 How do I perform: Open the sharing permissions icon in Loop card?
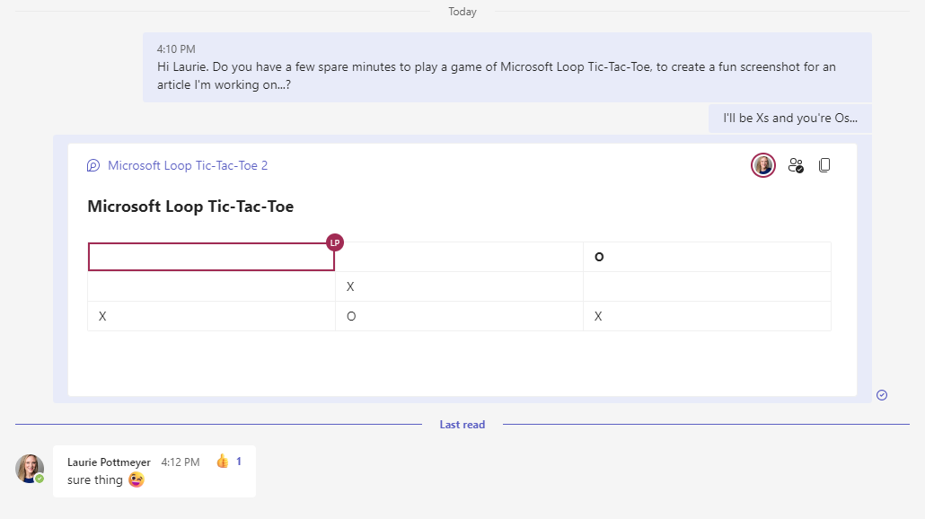(796, 165)
